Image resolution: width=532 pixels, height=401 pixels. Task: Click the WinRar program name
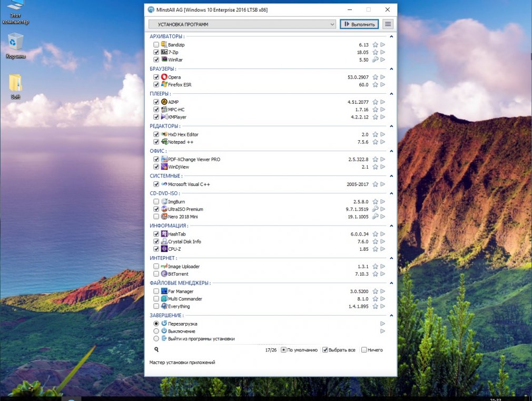175,60
